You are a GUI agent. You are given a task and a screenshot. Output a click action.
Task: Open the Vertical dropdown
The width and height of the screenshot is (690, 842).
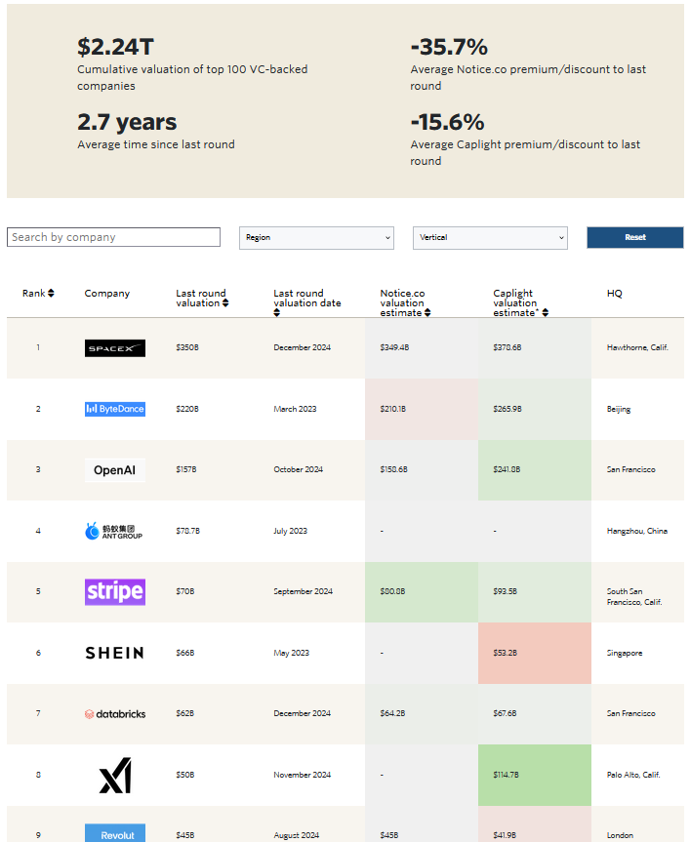pyautogui.click(x=490, y=238)
